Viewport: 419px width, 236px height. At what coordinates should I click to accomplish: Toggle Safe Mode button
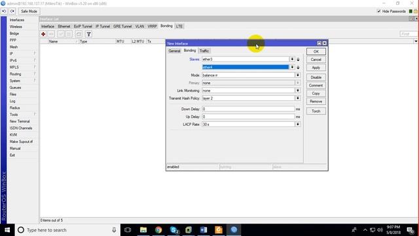click(29, 11)
